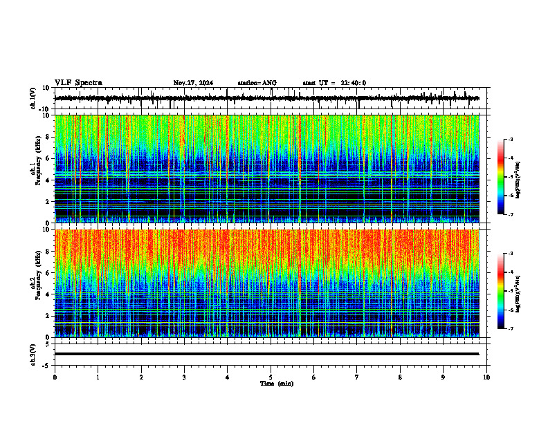Click the 'VLF Spectra' title text
Viewport: 548px width, 423px height.
coord(78,83)
